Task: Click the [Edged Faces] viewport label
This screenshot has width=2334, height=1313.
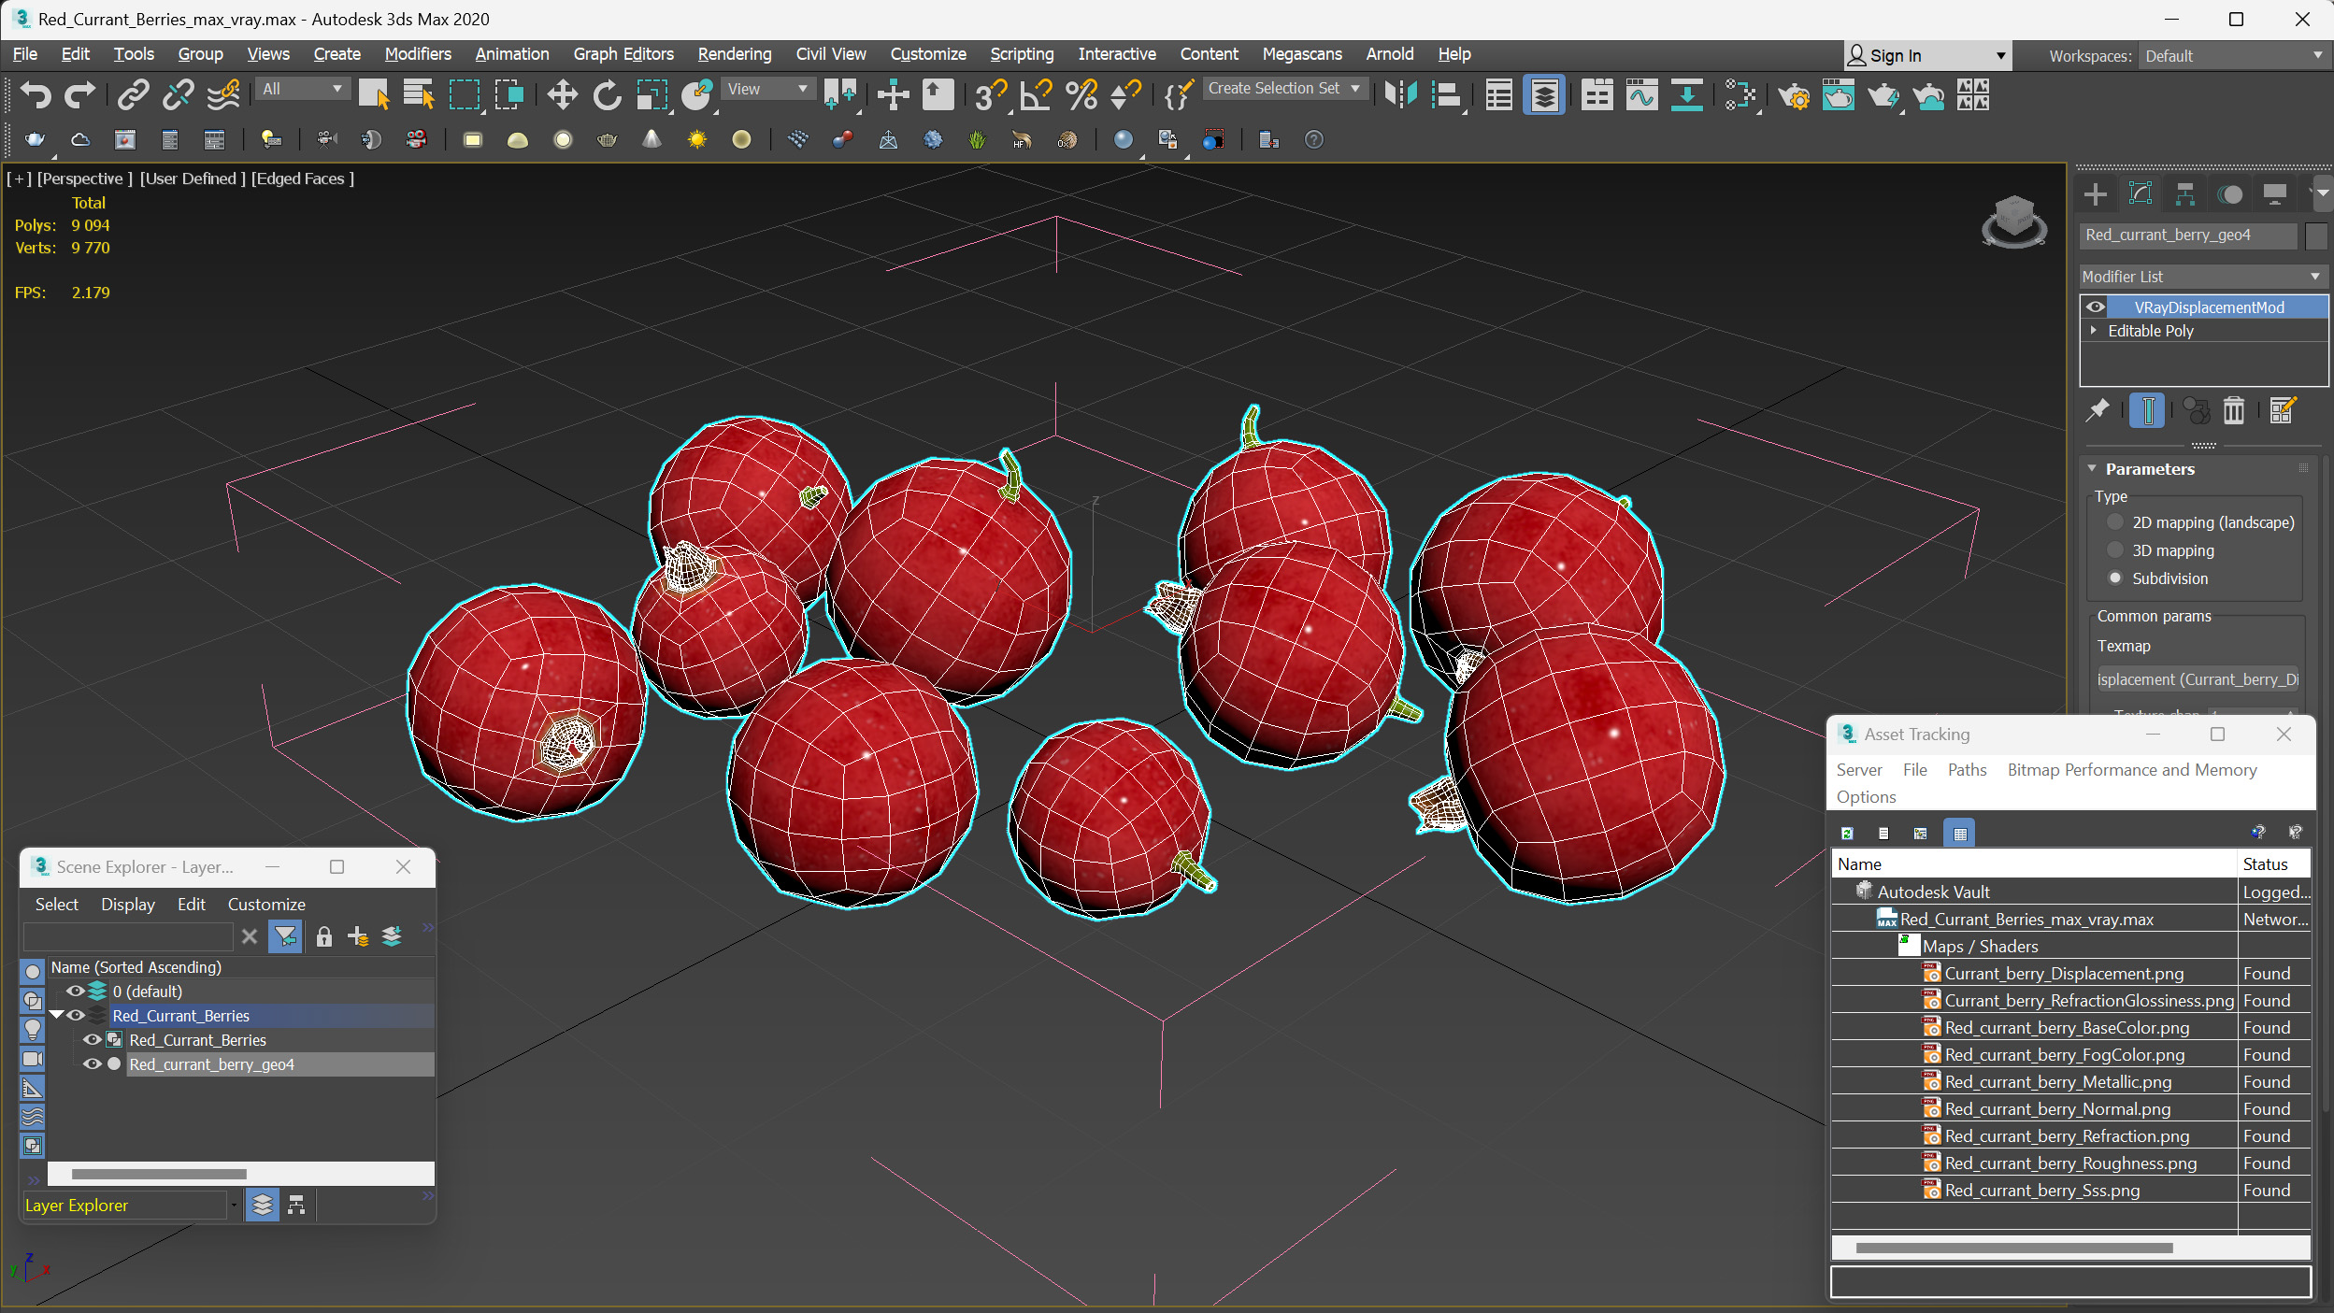Action: (x=303, y=178)
